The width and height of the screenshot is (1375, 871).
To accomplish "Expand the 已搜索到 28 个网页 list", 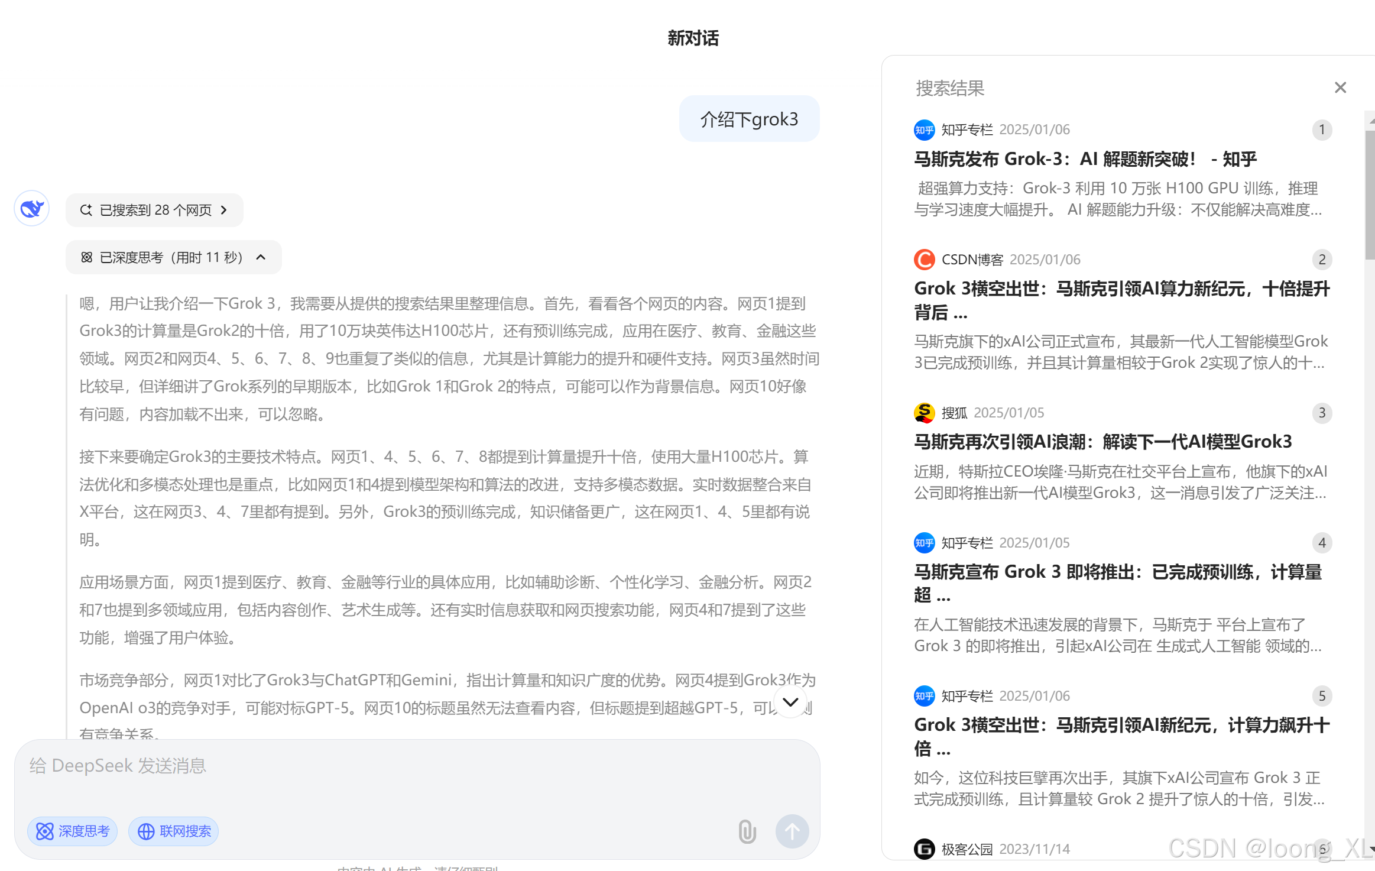I will click(154, 210).
